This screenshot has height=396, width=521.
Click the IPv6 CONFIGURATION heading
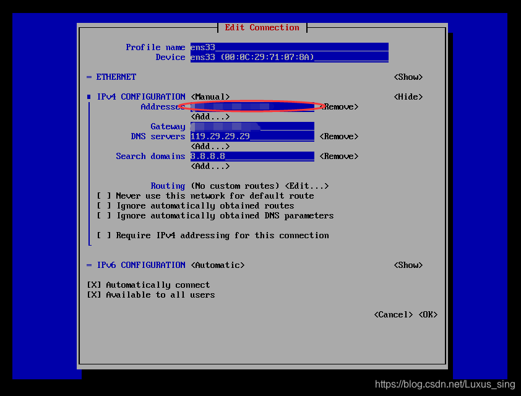click(x=141, y=265)
